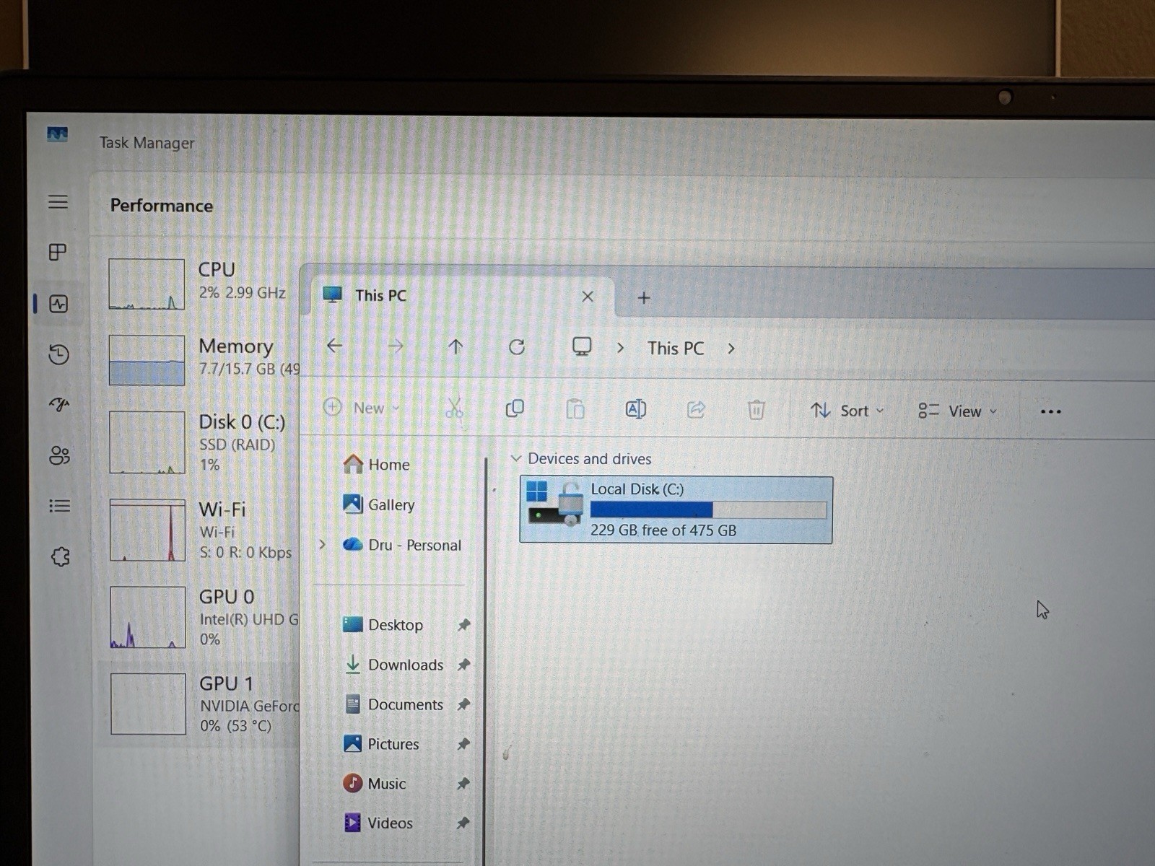
Task: Open the Sort dropdown
Action: tap(847, 411)
